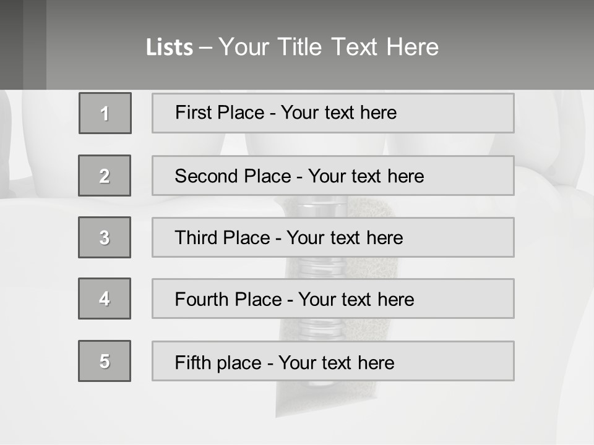The height and width of the screenshot is (445, 594).
Task: Click the Second Place text bar
Action: click(x=333, y=176)
